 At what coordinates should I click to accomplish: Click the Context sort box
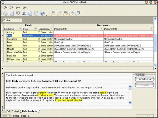pos(12,20)
